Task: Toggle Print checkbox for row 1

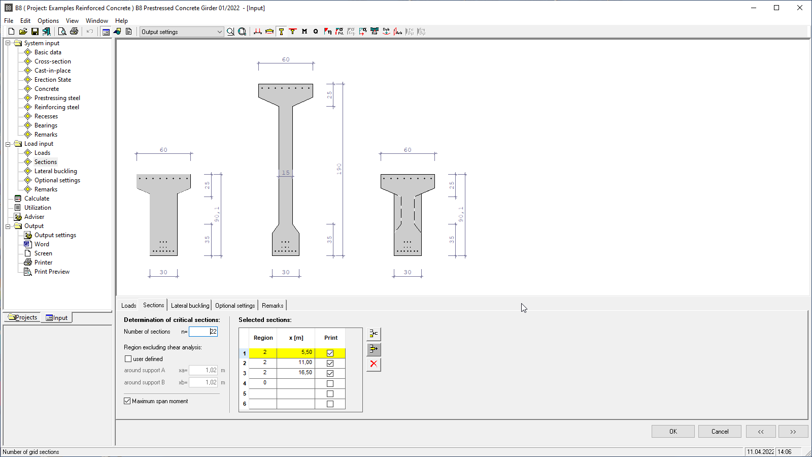Action: tap(330, 353)
